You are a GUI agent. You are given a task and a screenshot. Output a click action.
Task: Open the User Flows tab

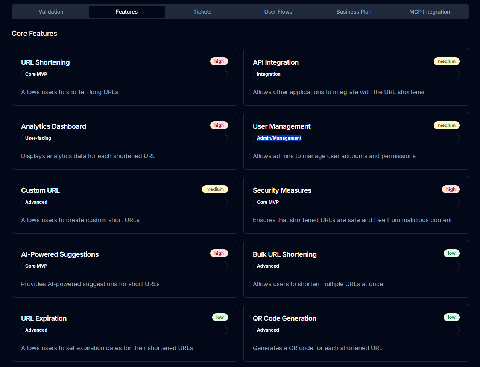click(278, 12)
